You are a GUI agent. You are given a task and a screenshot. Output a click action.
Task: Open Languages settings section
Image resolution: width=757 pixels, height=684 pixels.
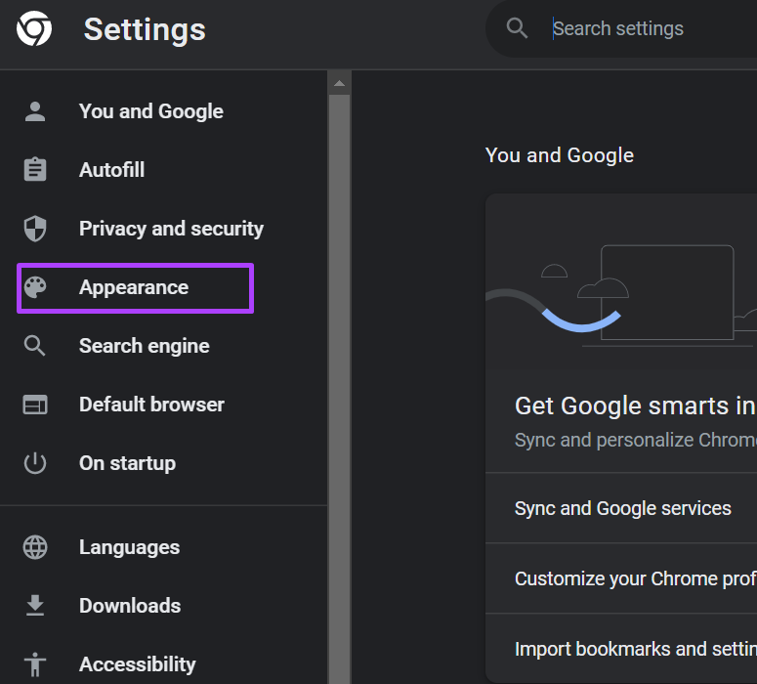pyautogui.click(x=129, y=547)
